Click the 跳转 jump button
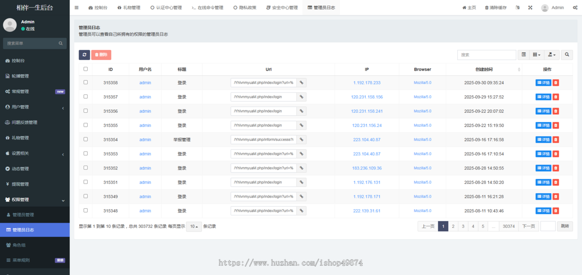This screenshot has width=582, height=275. (564, 226)
